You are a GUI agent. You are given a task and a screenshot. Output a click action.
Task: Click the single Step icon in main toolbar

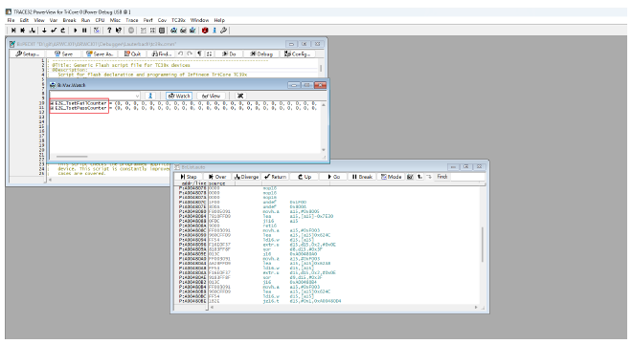pyautogui.click(x=13, y=31)
